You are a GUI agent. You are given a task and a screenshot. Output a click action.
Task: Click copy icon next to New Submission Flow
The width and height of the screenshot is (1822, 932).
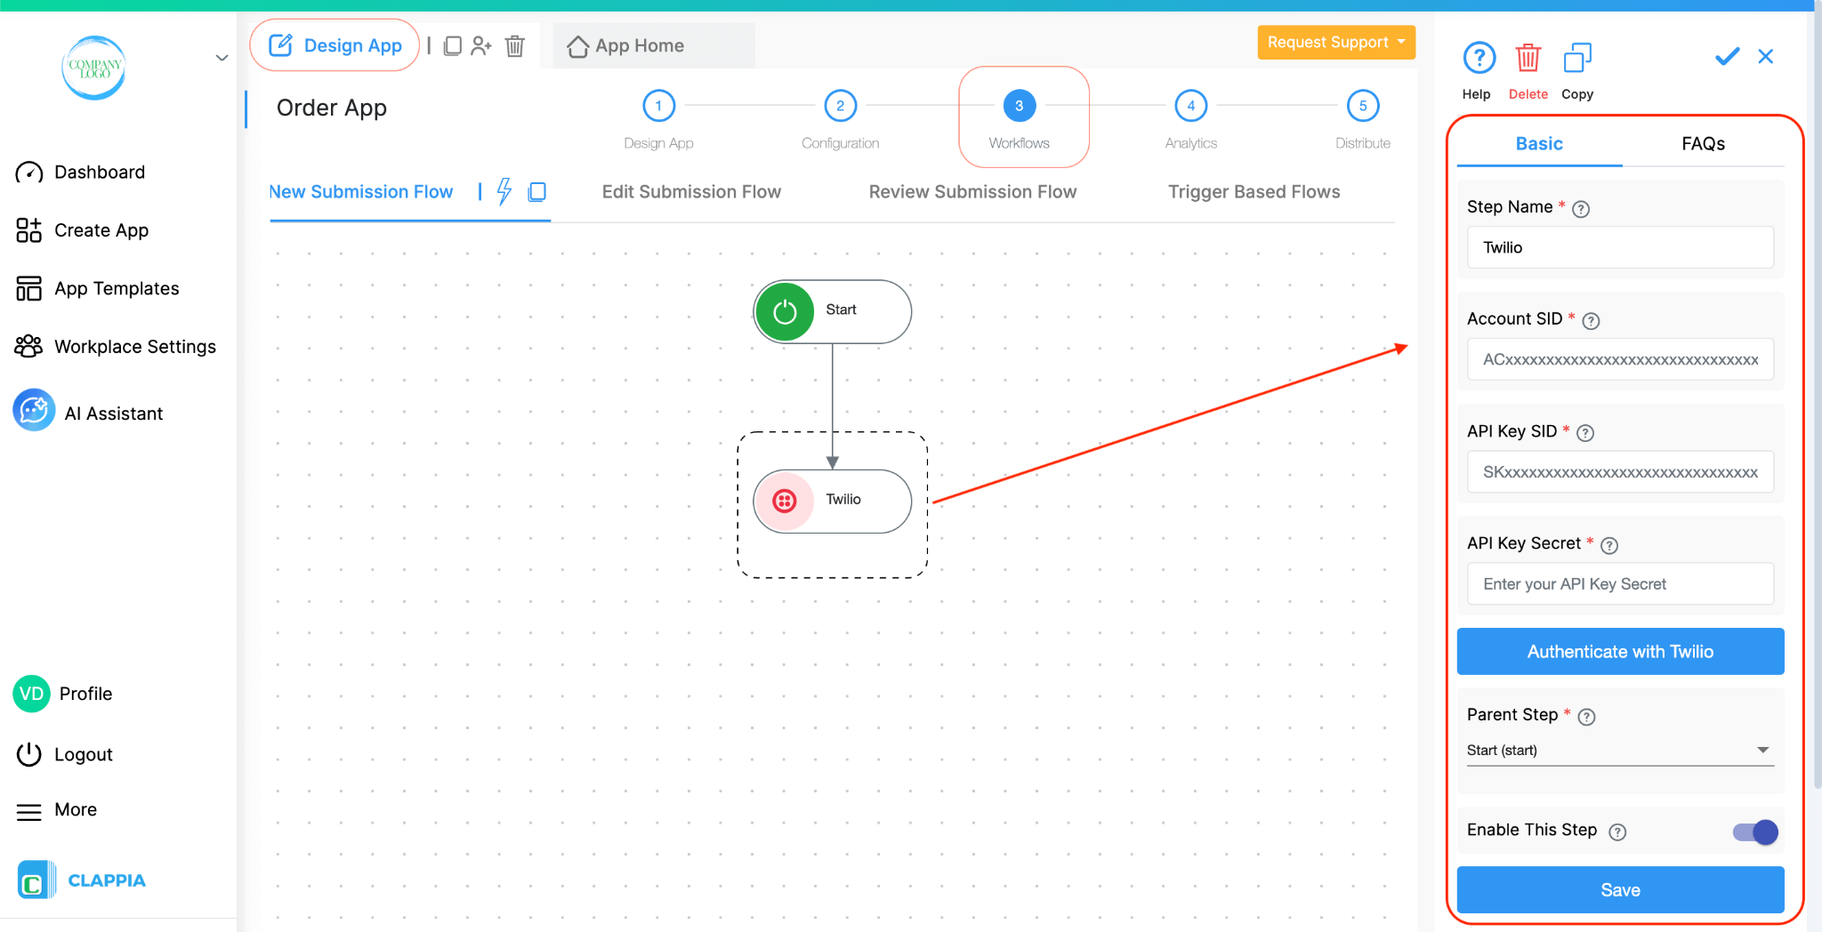536,191
